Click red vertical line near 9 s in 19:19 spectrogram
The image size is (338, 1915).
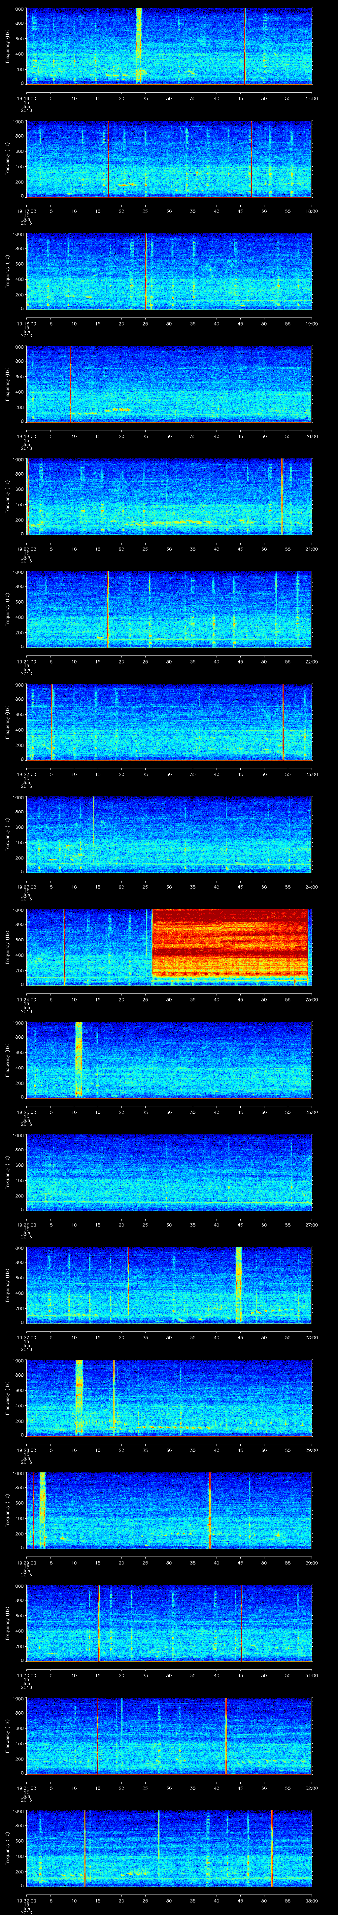[x=70, y=384]
